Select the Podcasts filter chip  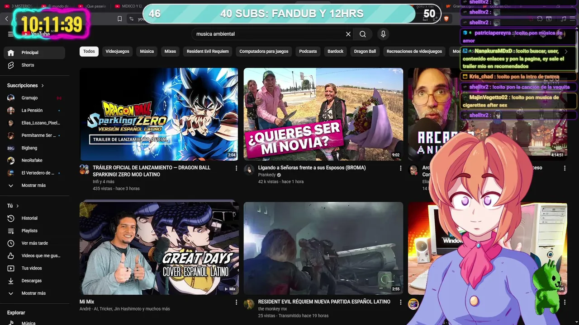tap(308, 51)
